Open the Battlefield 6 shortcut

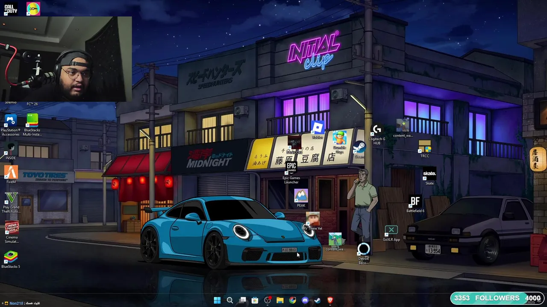[415, 204]
